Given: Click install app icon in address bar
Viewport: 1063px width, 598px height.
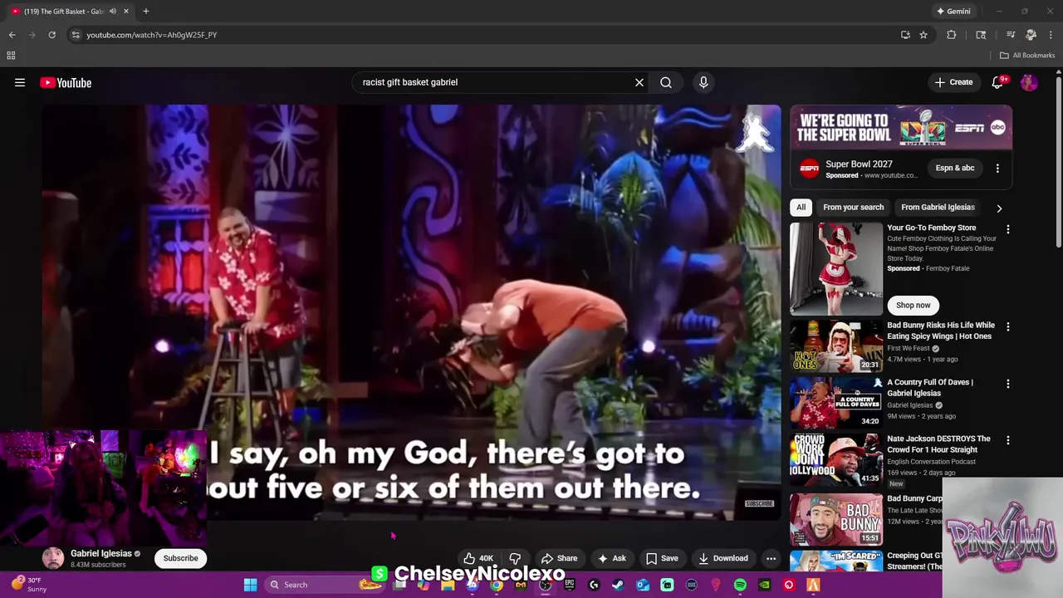Looking at the screenshot, I should (905, 35).
